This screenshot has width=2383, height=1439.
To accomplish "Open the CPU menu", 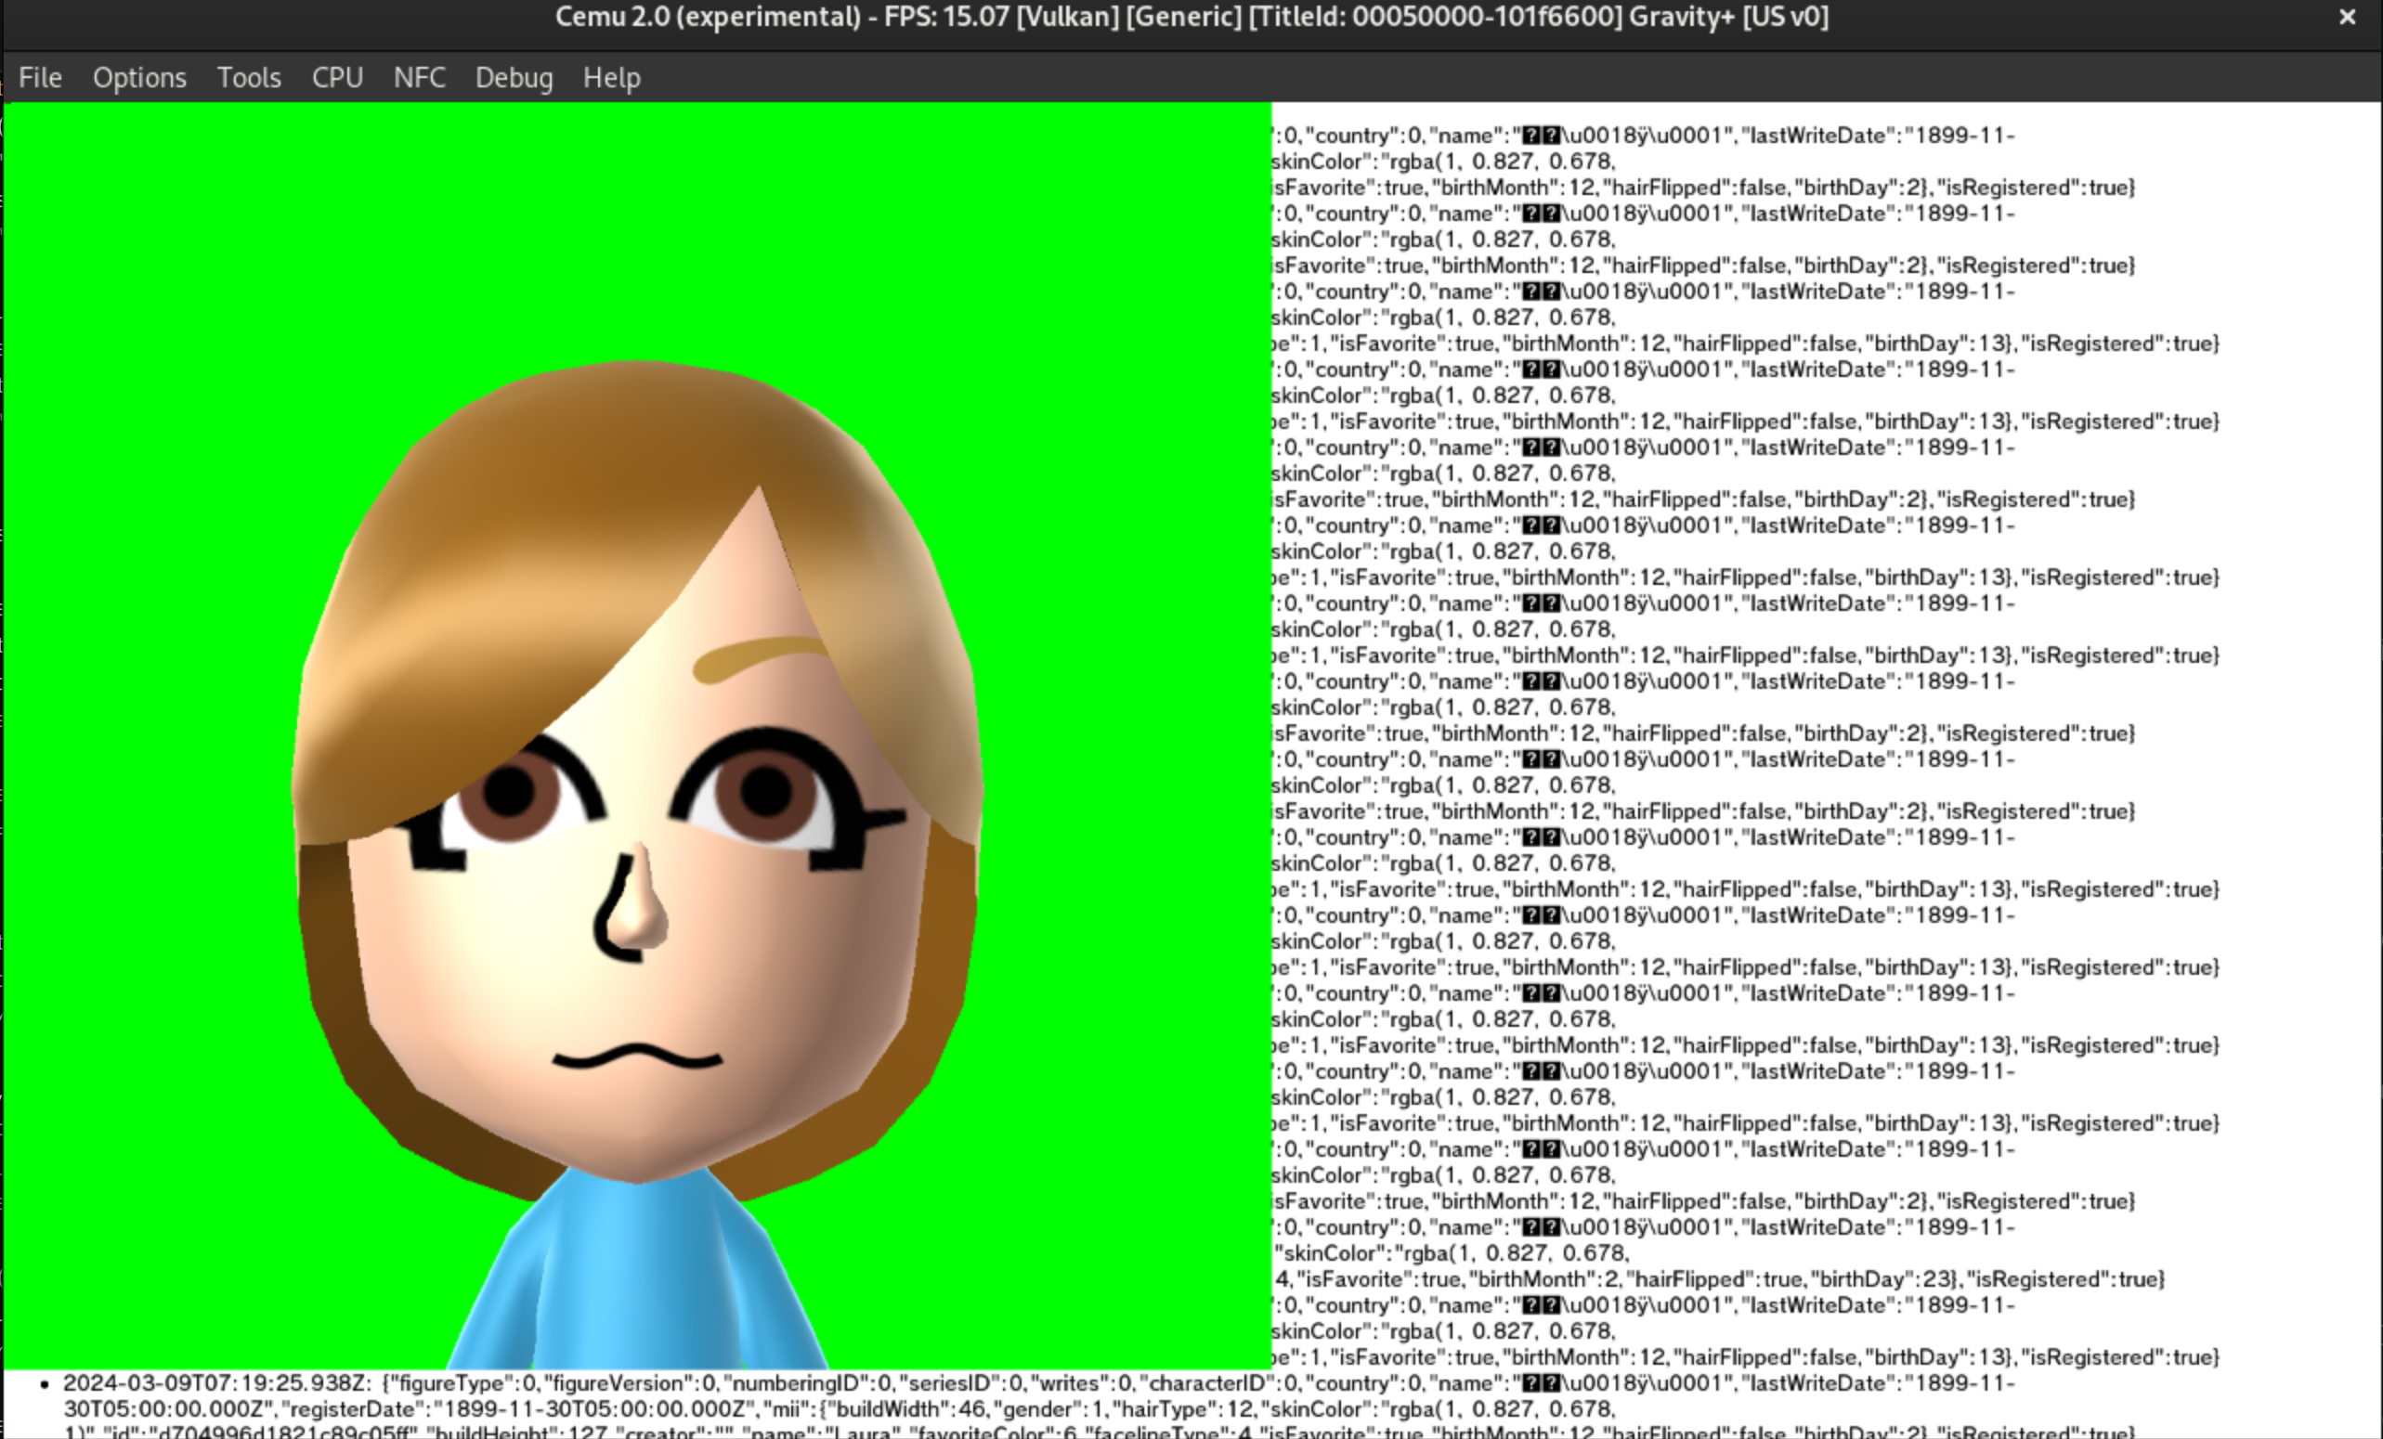I will [336, 77].
